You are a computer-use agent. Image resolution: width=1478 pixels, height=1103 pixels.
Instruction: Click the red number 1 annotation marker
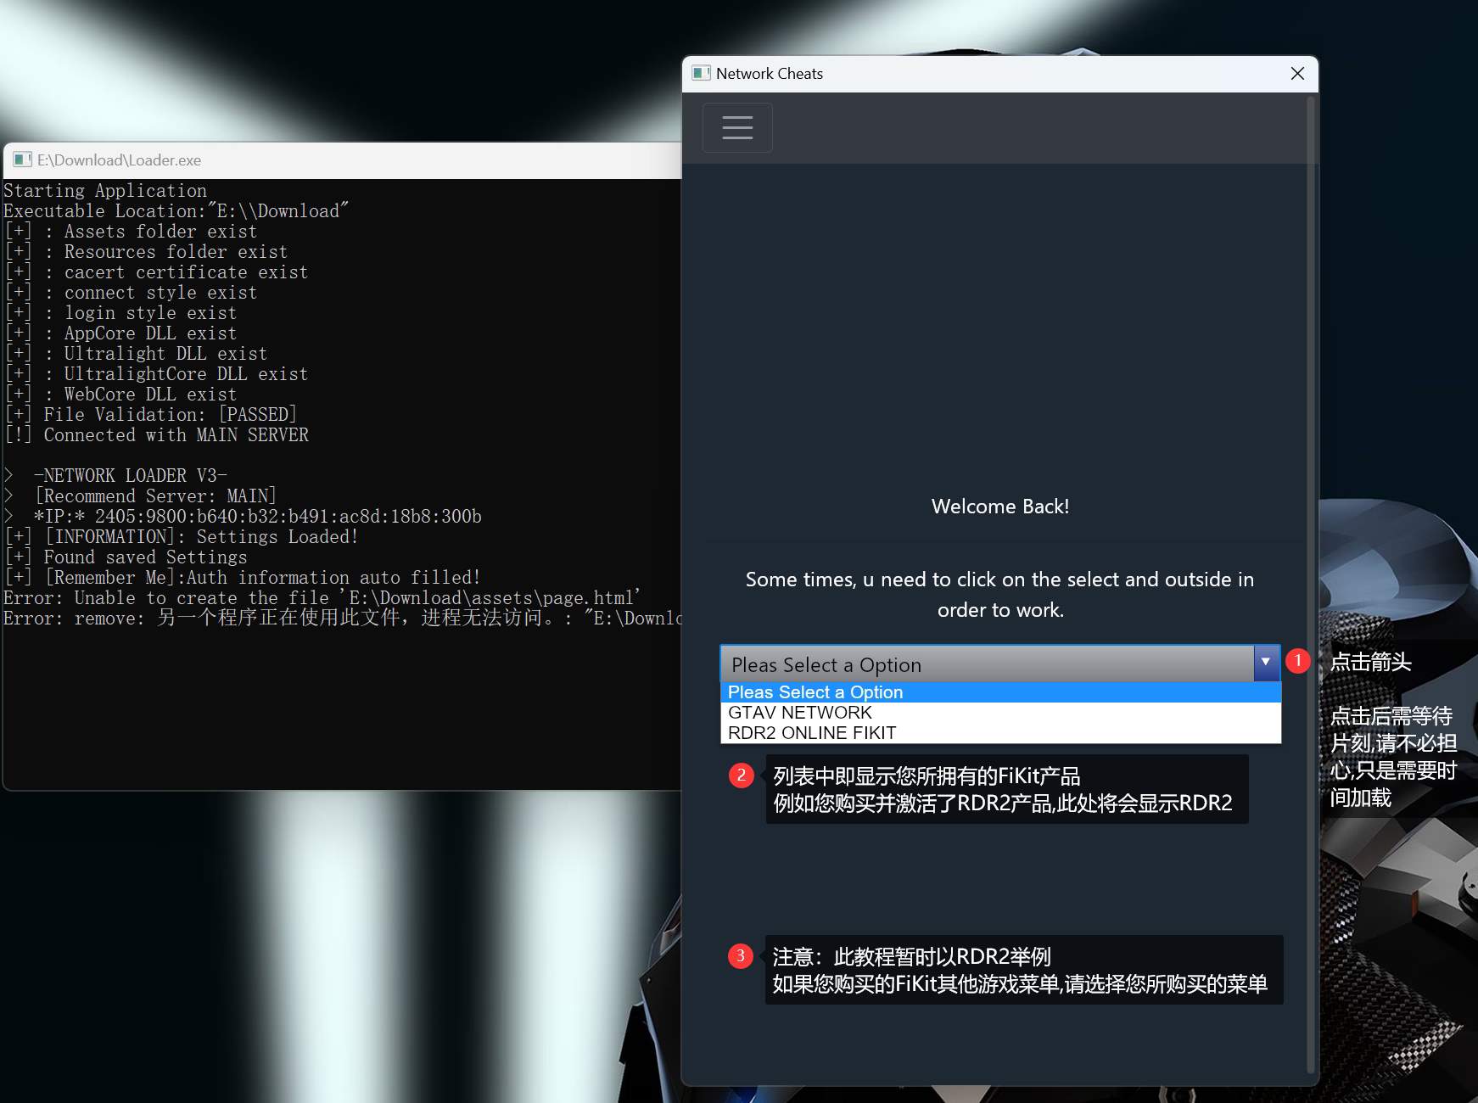click(1297, 661)
